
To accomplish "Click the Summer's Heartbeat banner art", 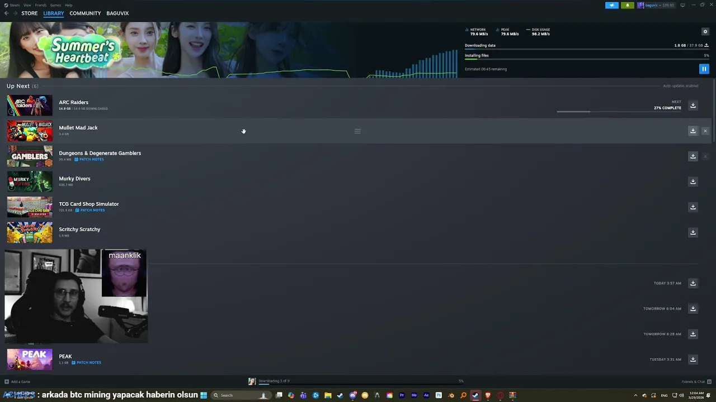I will 229,50.
